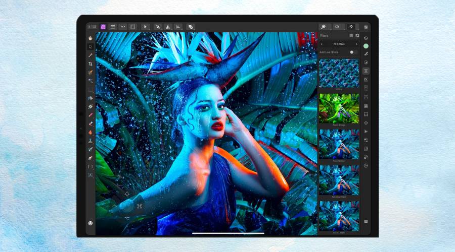Tap the round button at bottom of left toolbar
This screenshot has height=252, width=455.
coord(90,223)
